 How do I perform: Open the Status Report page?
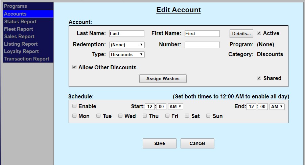click(x=20, y=22)
